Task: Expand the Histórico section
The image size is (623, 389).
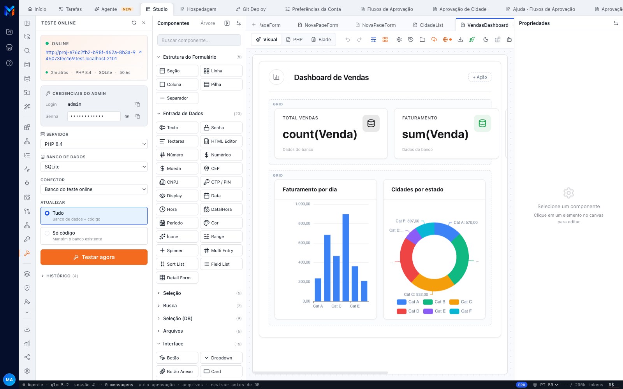Action: point(60,276)
